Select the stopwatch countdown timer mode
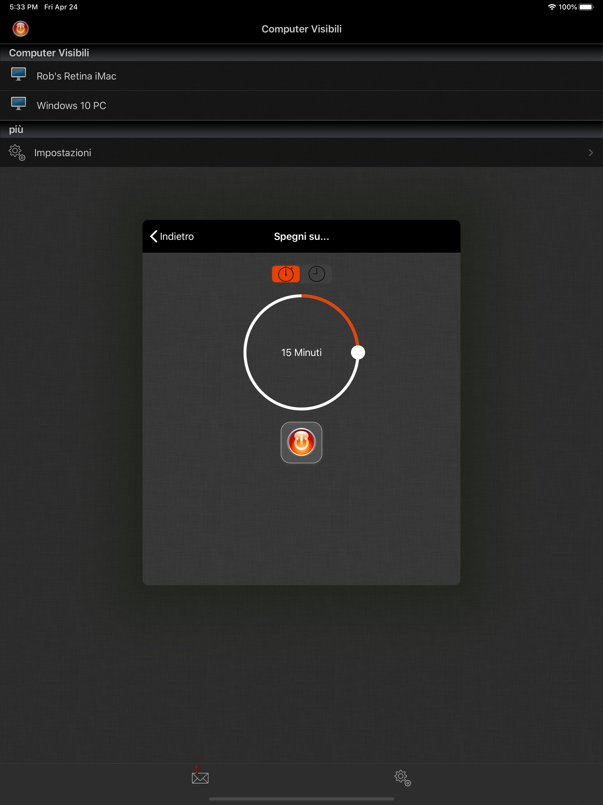This screenshot has width=603, height=805. tap(286, 274)
